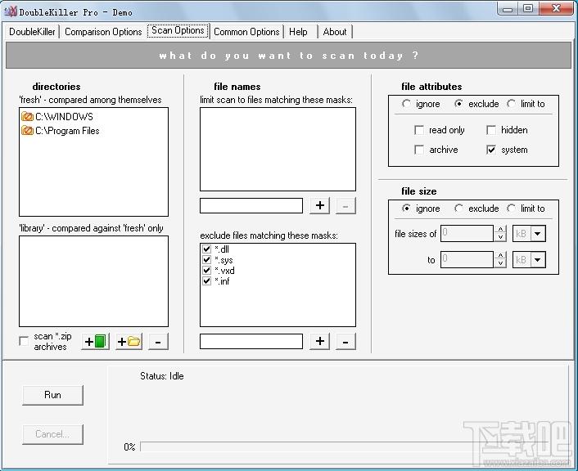Click the 0% progress bar
The width and height of the screenshot is (578, 471).
tap(343, 446)
